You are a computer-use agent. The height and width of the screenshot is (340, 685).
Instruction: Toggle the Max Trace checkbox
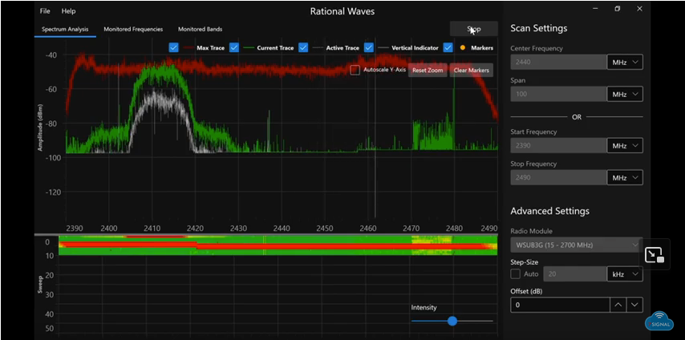[174, 48]
